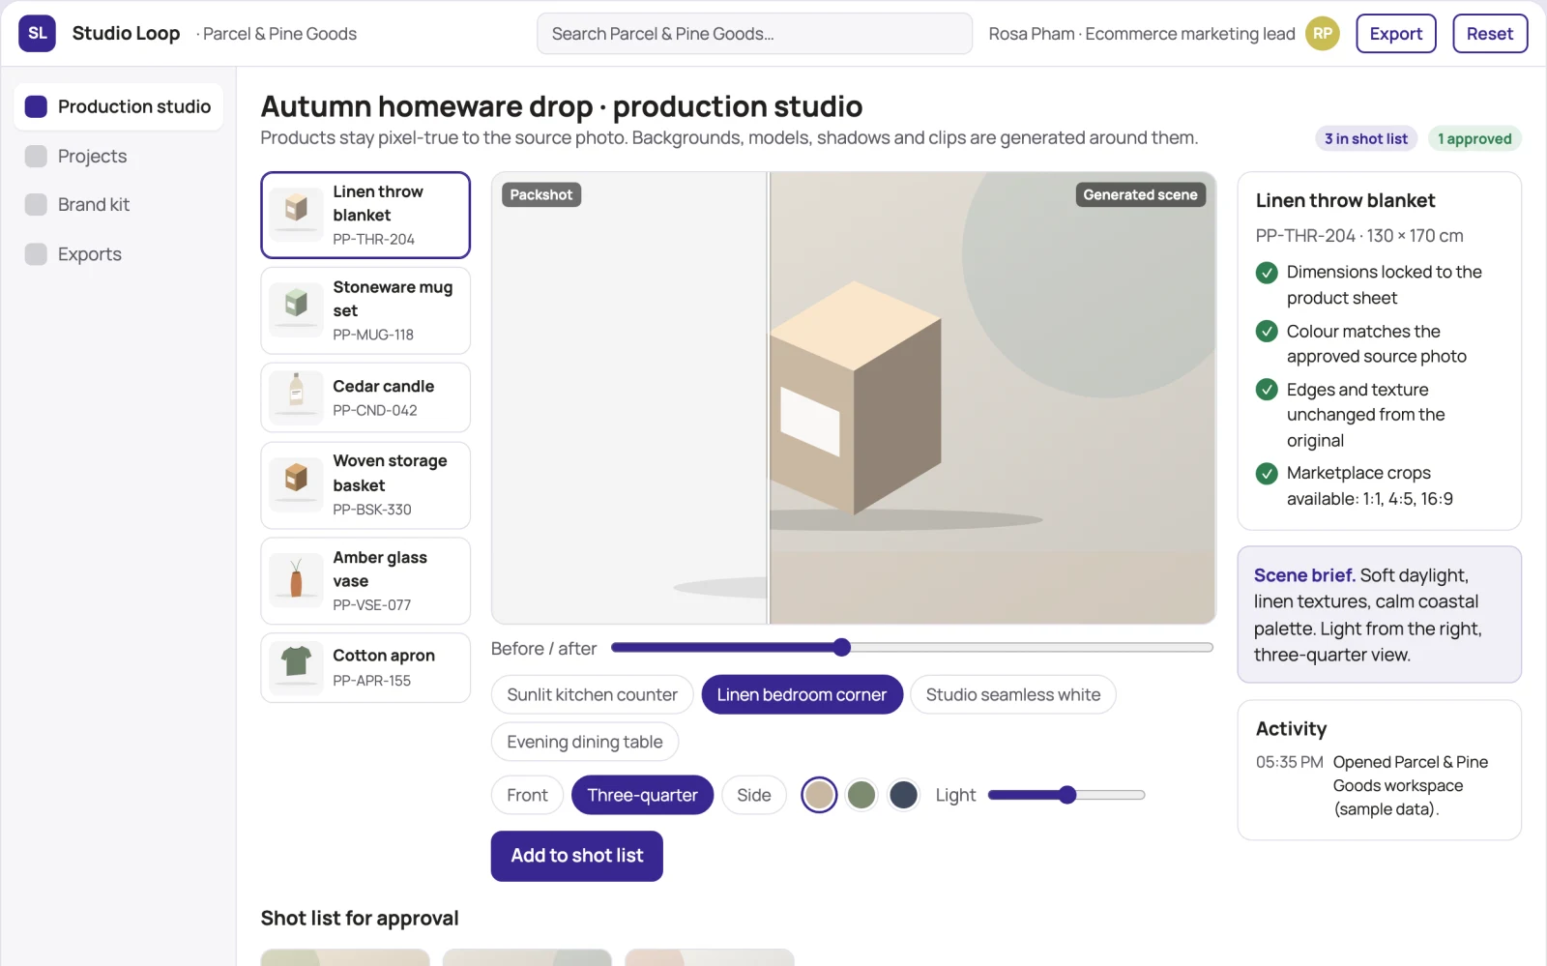Select the Cotton apron product icon
Image resolution: width=1547 pixels, height=966 pixels.
tap(296, 667)
